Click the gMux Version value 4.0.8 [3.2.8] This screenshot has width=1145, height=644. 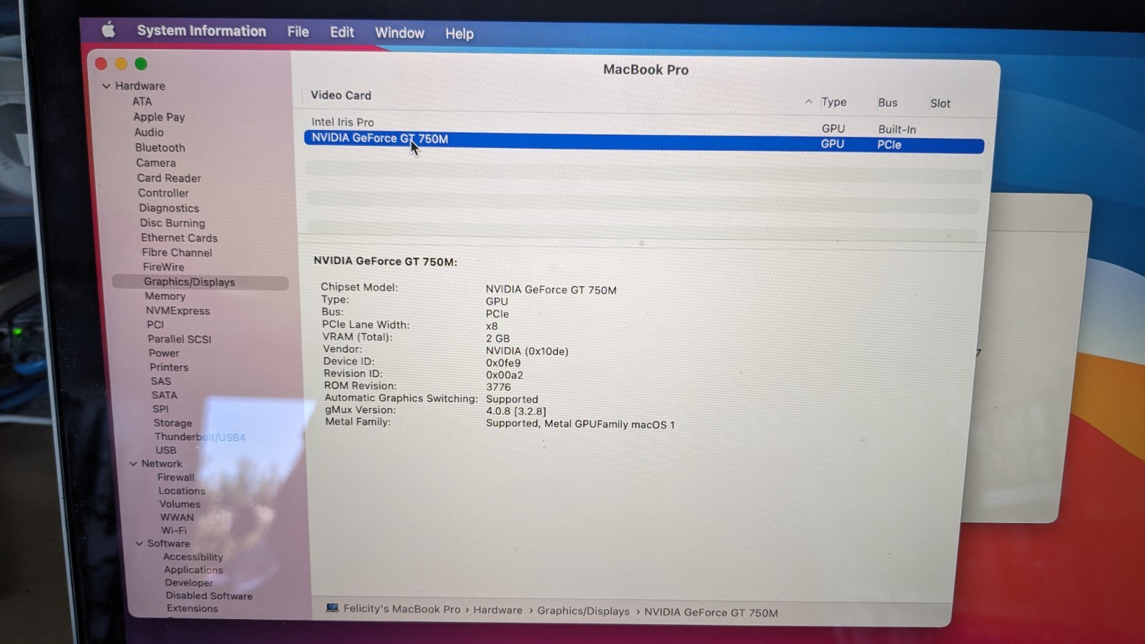pos(515,411)
